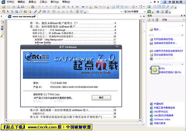Go to the first page
This screenshot has height=131, width=186.
click(x=64, y=7)
